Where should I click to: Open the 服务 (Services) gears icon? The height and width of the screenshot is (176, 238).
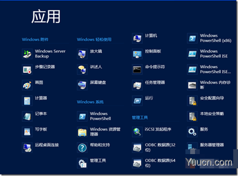point(192,132)
